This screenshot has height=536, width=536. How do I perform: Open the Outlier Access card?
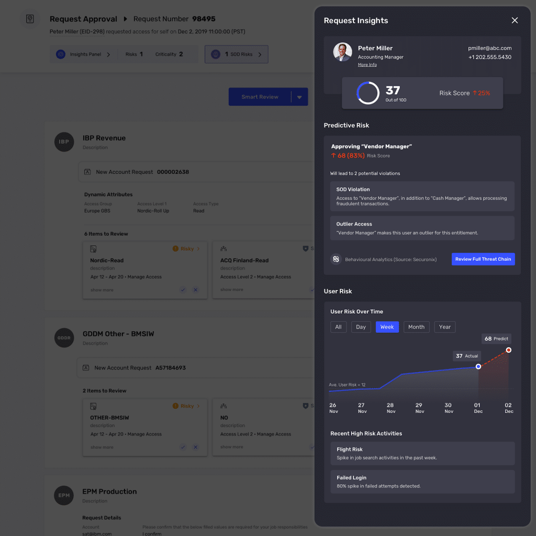[x=422, y=228]
